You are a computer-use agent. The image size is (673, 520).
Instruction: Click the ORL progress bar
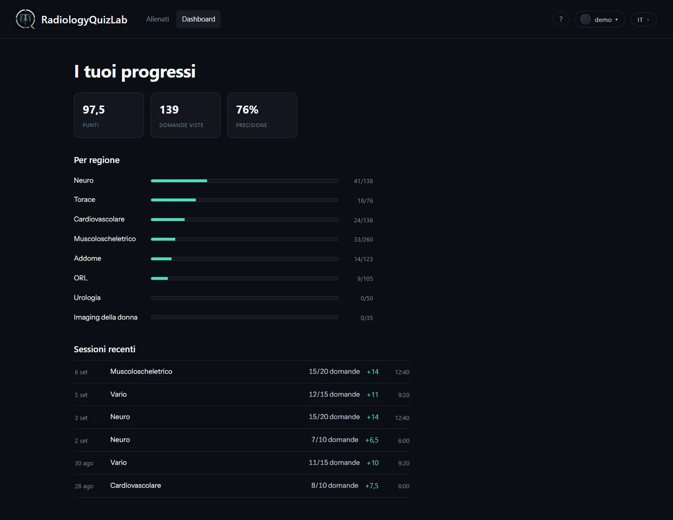pyautogui.click(x=244, y=278)
